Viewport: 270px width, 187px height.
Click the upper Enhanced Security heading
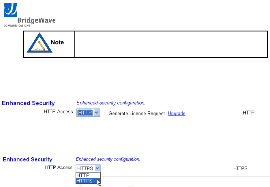(x=28, y=103)
